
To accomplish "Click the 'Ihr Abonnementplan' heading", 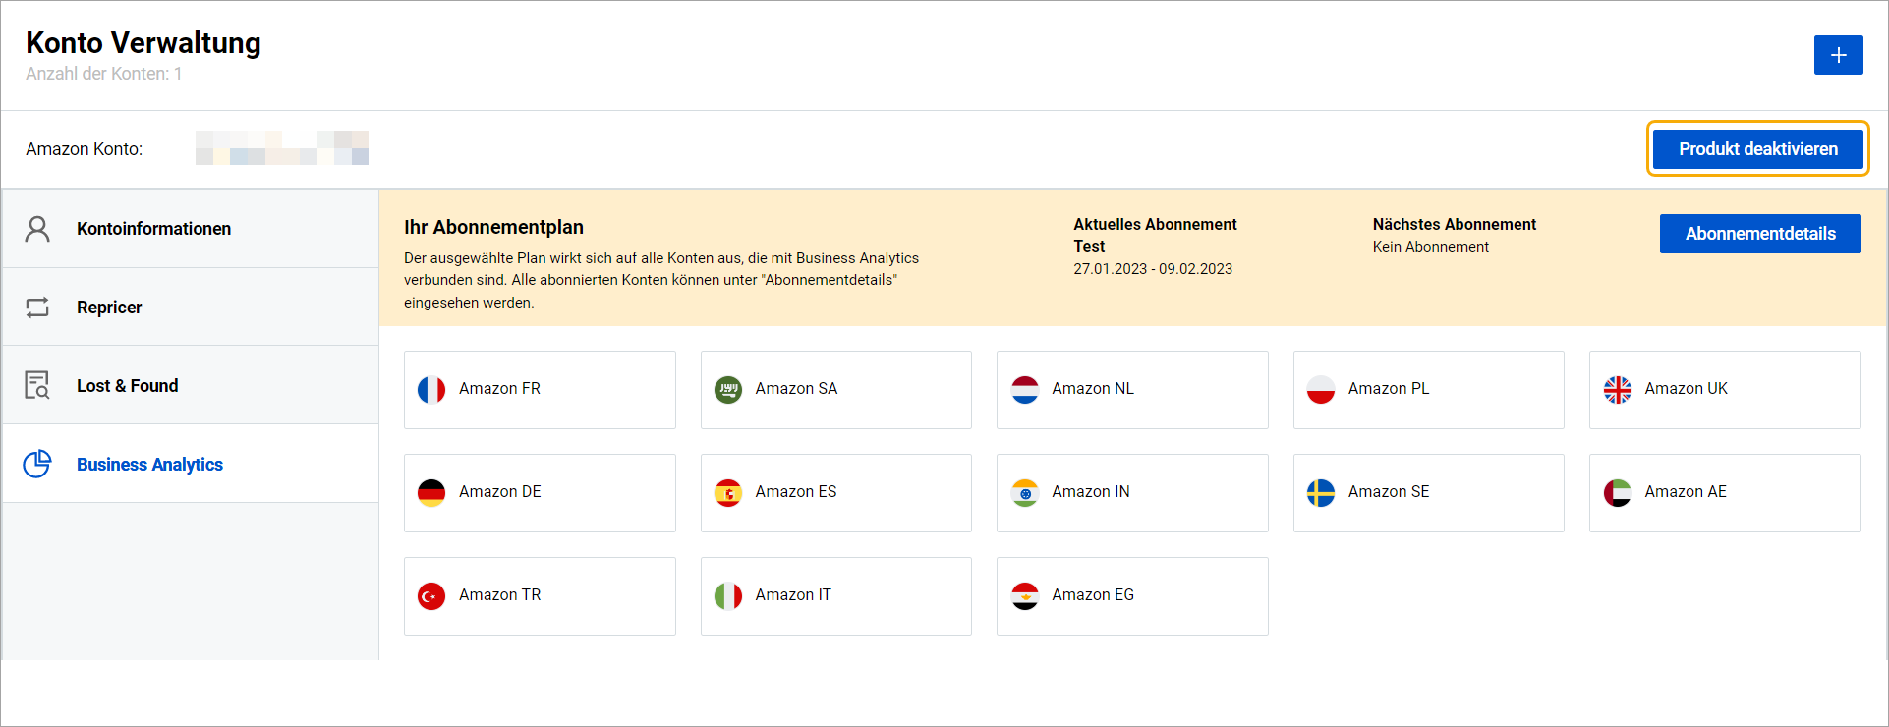I will pyautogui.click(x=493, y=227).
